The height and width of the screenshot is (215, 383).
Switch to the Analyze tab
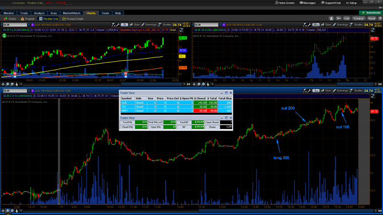(x=39, y=13)
